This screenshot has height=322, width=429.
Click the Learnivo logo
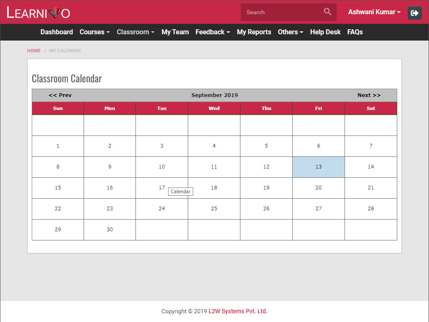38,13
